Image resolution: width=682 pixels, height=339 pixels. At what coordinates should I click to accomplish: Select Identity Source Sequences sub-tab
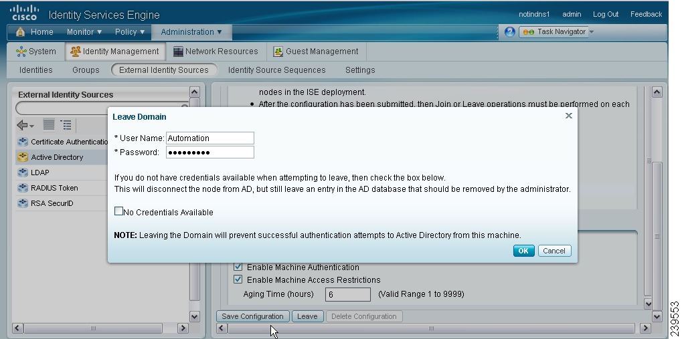coord(276,70)
